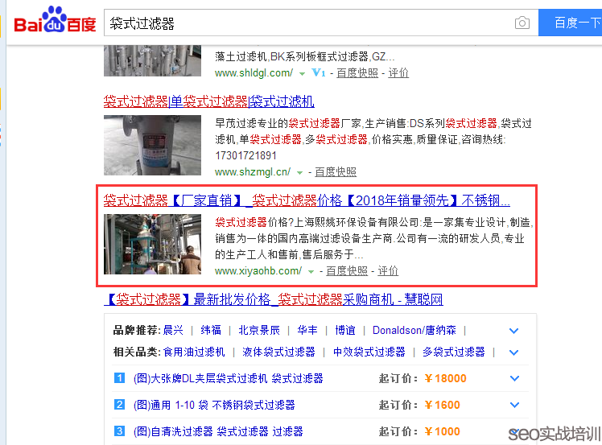Viewport: 602px width, 445px height.
Task: Expand the 品牌推荐 row chevron
Action: coord(514,331)
